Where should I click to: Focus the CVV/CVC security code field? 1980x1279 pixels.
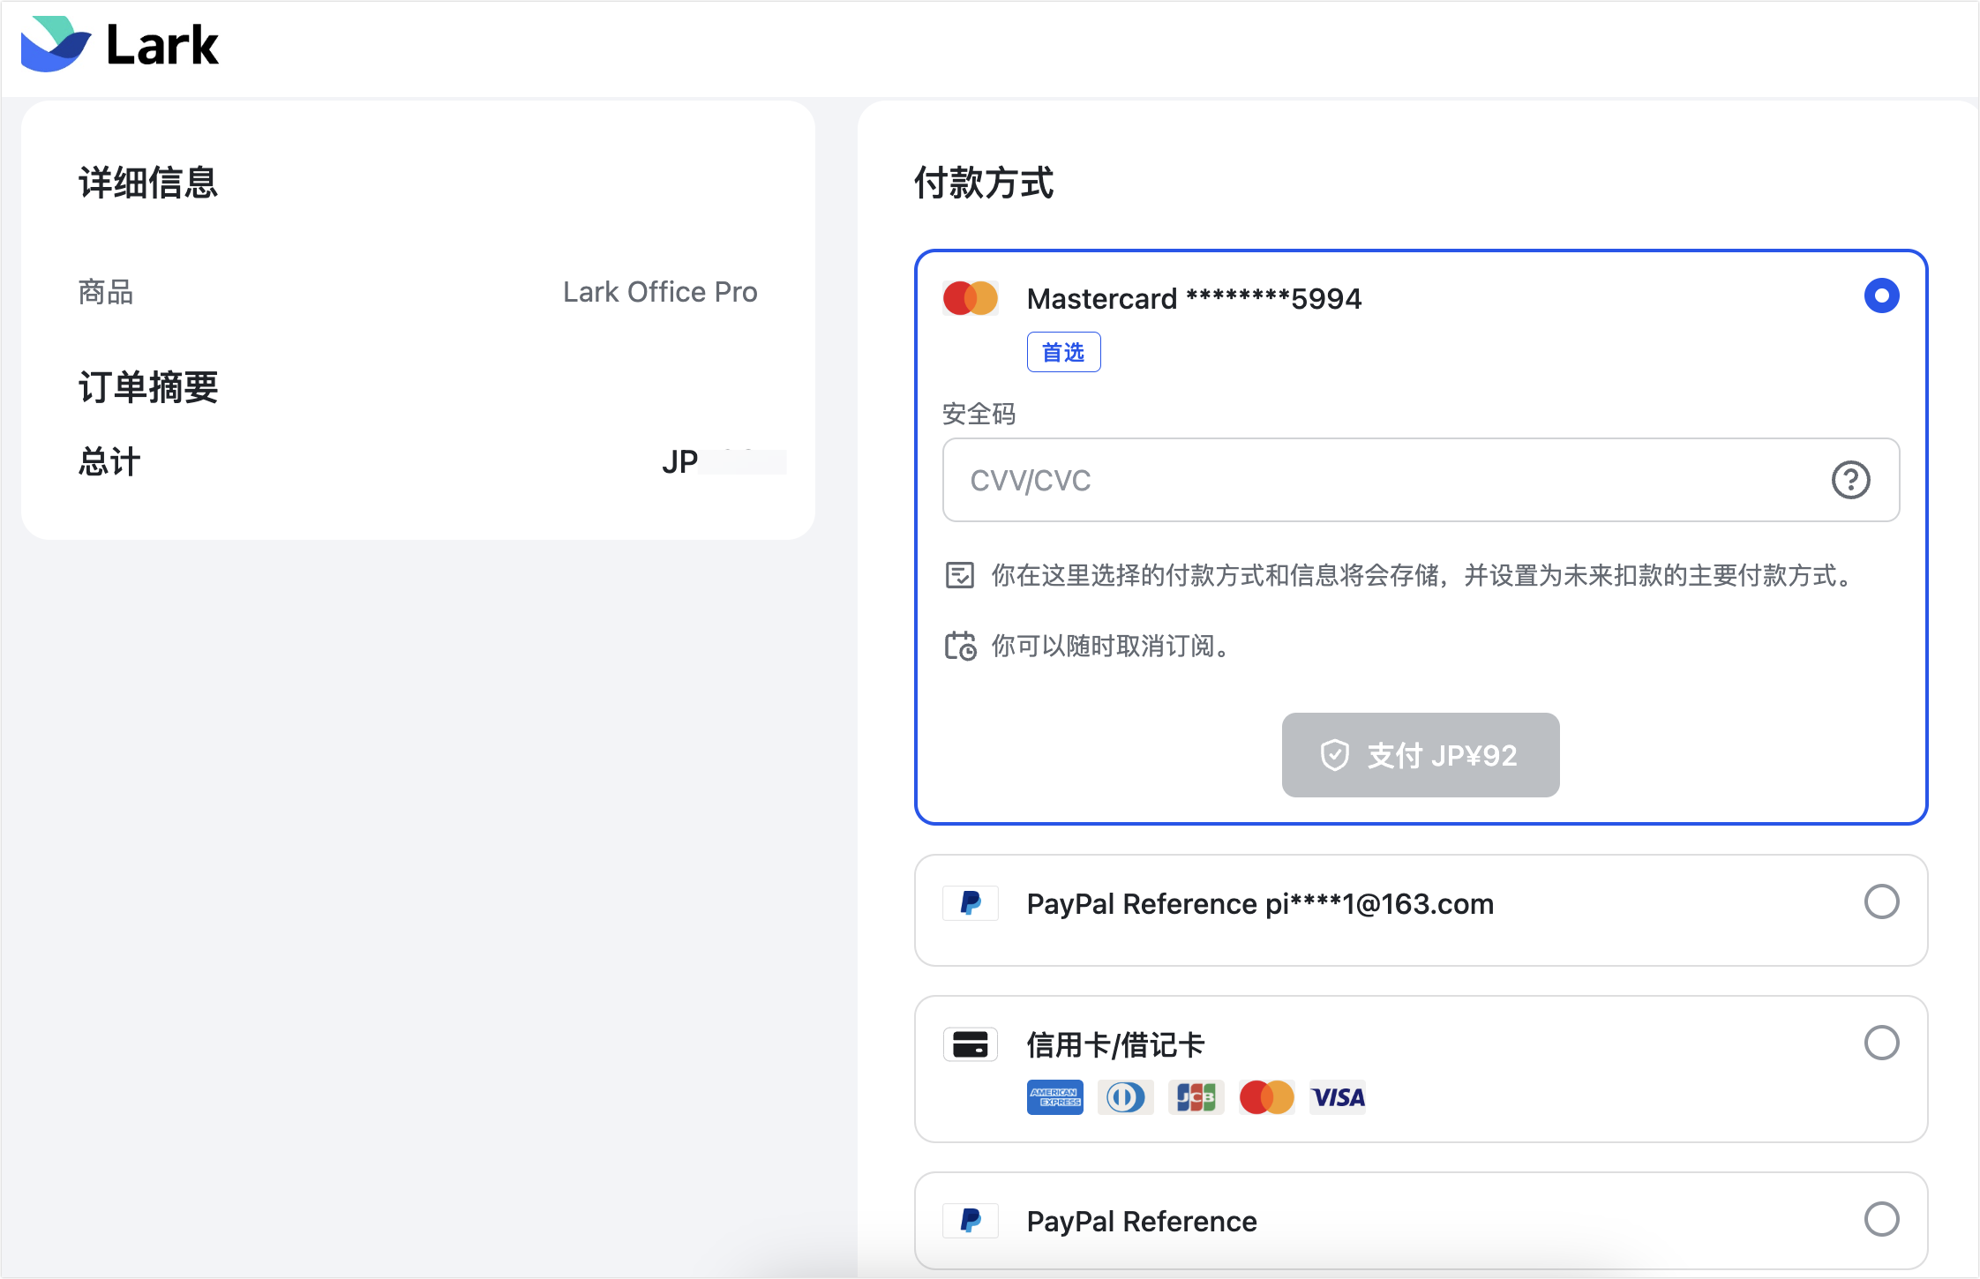pos(1421,480)
